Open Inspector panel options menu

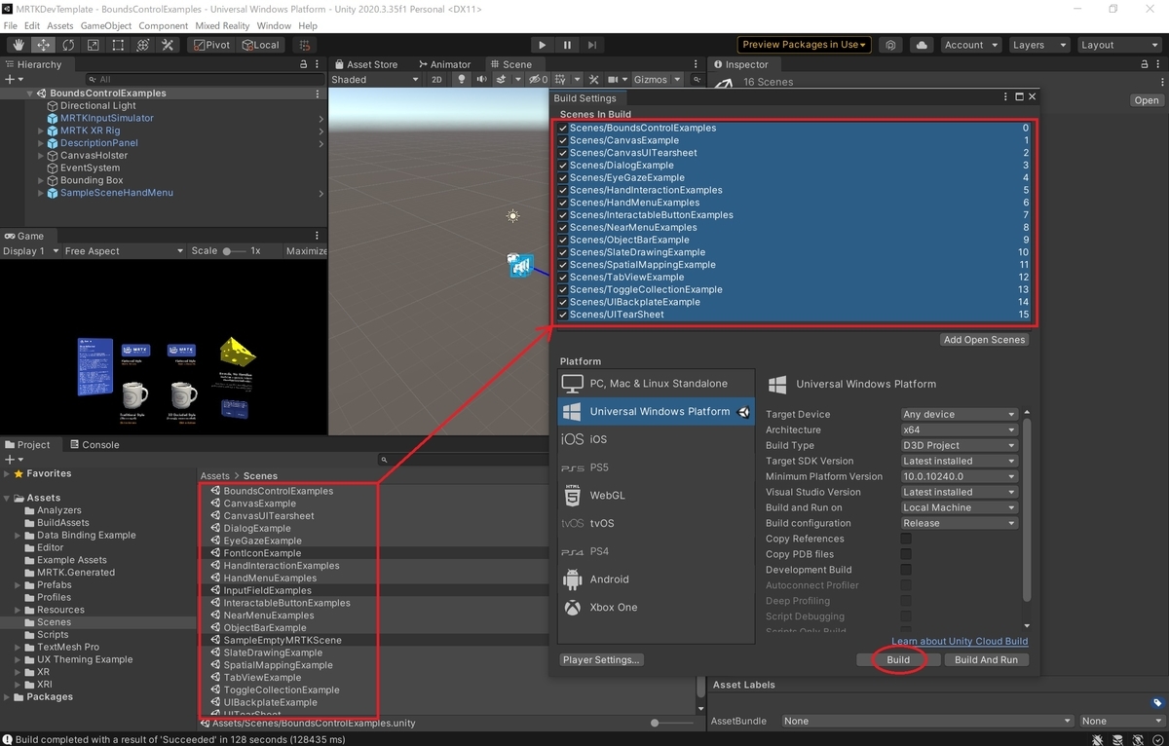tap(1157, 64)
